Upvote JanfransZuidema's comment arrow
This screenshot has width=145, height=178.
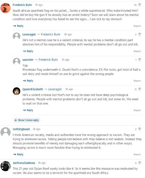point(139,163)
